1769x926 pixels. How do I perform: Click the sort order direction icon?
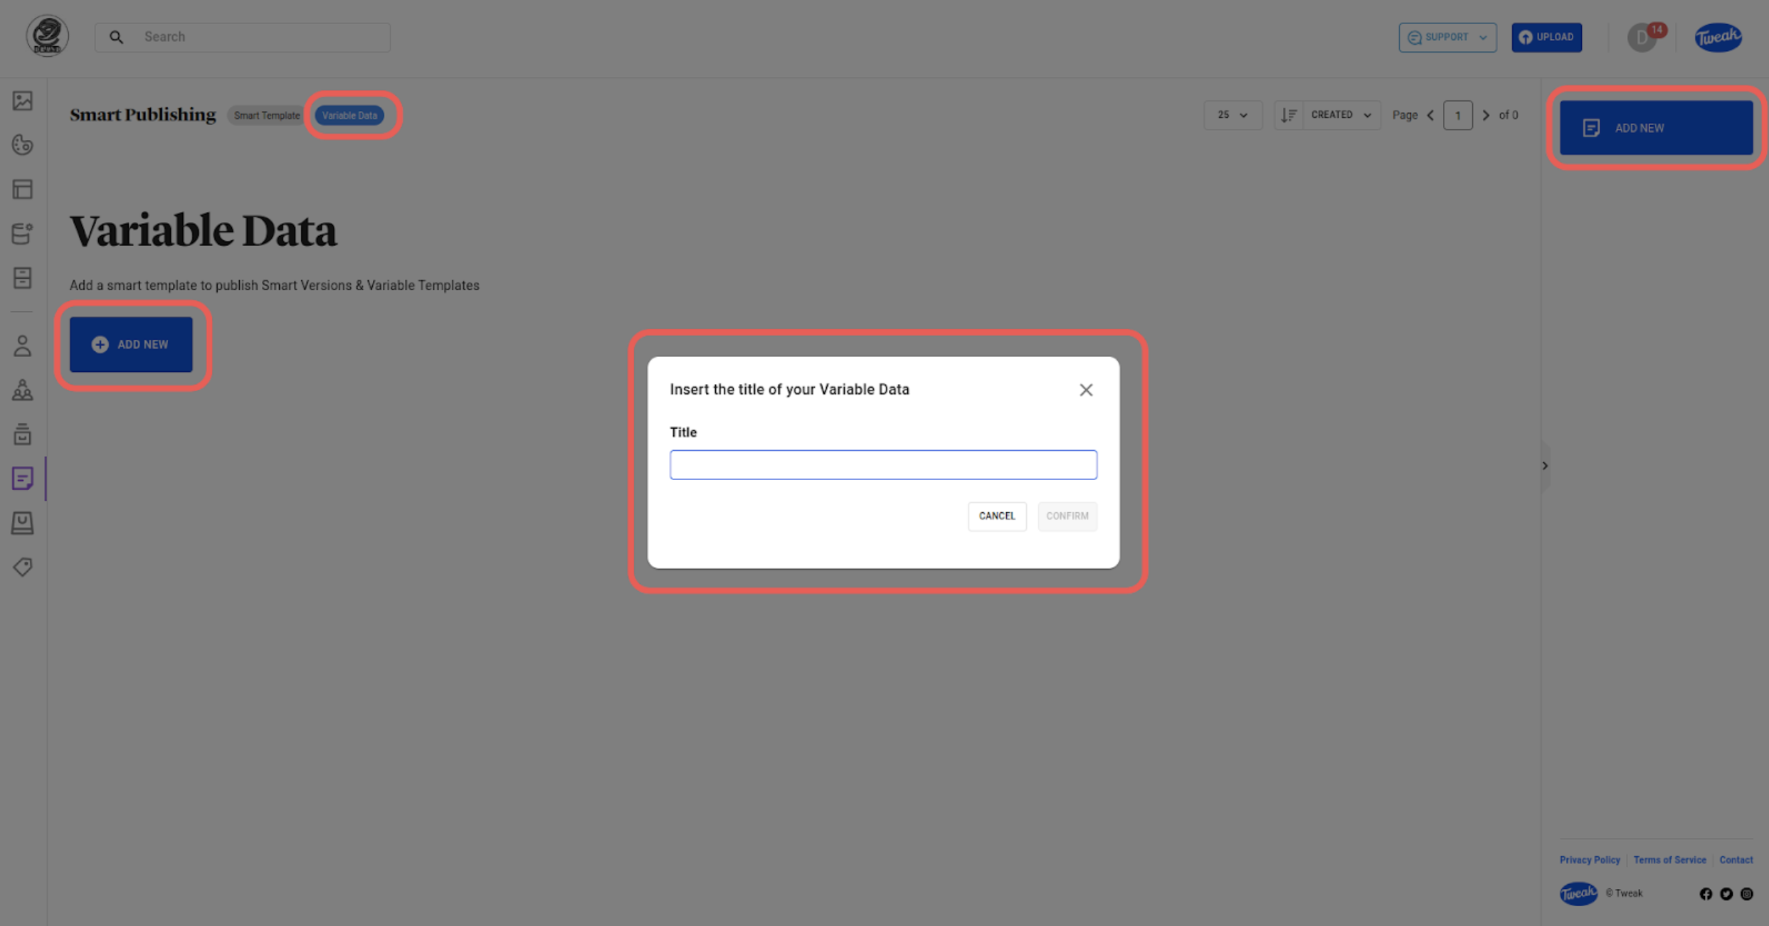tap(1289, 115)
